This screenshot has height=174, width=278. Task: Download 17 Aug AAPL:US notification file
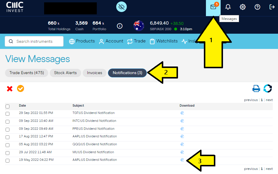182,137
